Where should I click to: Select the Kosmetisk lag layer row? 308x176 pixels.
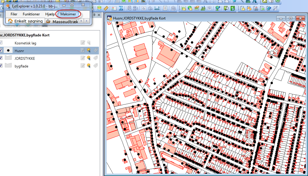point(25,43)
